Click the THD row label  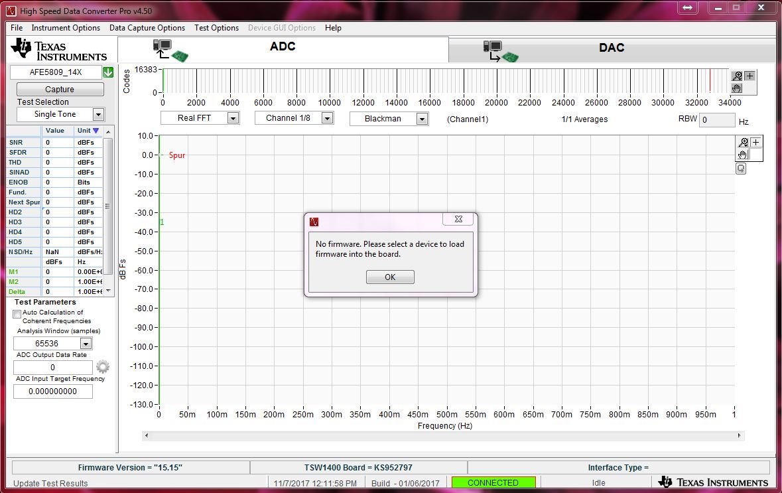[15, 162]
